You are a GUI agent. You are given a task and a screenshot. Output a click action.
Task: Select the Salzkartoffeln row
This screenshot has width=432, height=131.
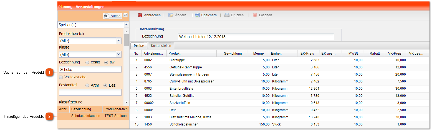(279, 103)
